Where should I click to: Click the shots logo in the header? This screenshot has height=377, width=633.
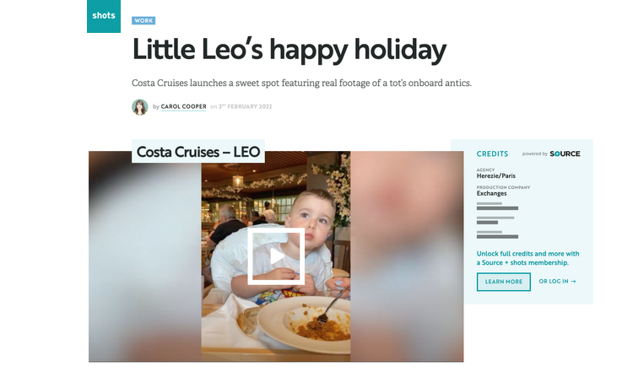[x=104, y=16]
